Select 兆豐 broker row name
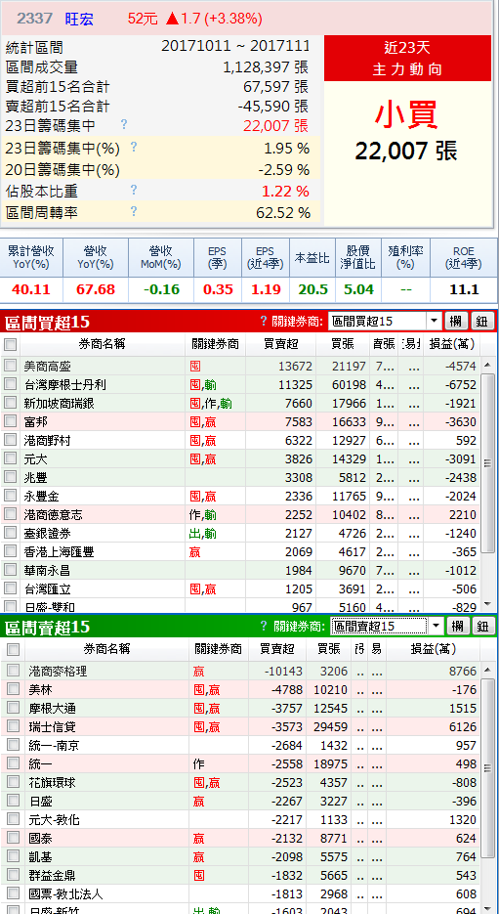The height and width of the screenshot is (914, 499). pos(35,477)
